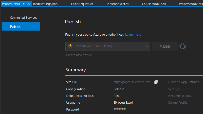
Task: Click the False value for Delete existing files
Action: pos(117,96)
